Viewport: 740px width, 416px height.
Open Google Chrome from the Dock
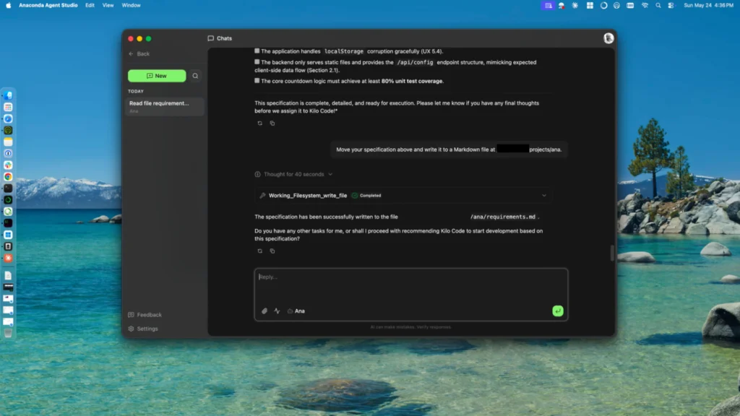click(8, 177)
